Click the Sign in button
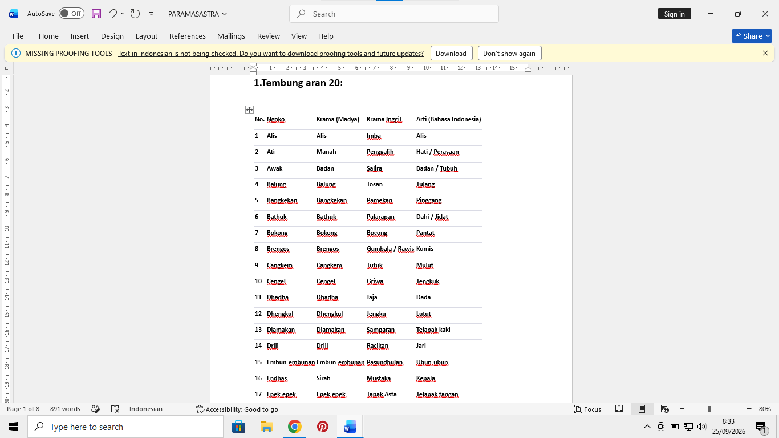779x438 pixels. 674,14
